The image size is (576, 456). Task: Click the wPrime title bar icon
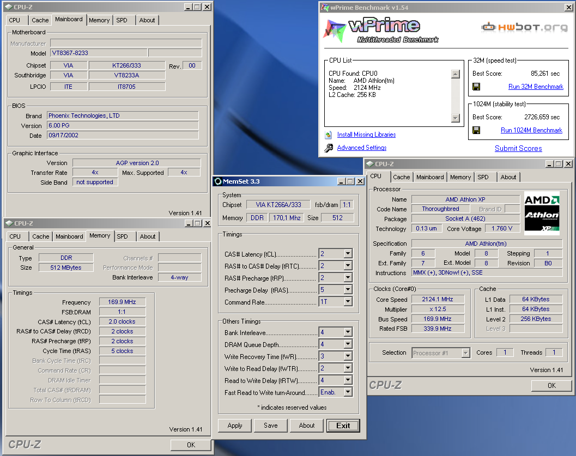coord(325,7)
